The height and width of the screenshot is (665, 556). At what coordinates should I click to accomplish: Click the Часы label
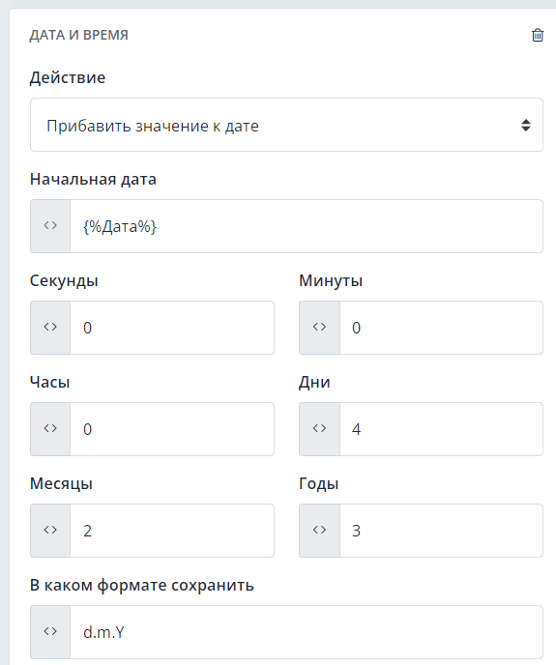click(49, 382)
